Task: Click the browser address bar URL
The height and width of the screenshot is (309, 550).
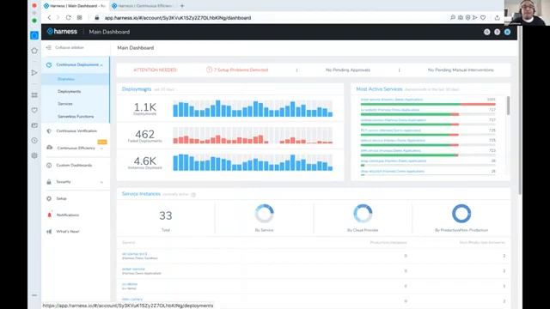Action: click(x=178, y=17)
